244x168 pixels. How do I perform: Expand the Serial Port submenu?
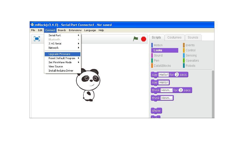(x=63, y=35)
